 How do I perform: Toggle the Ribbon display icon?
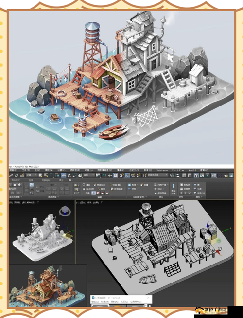coord(196,175)
